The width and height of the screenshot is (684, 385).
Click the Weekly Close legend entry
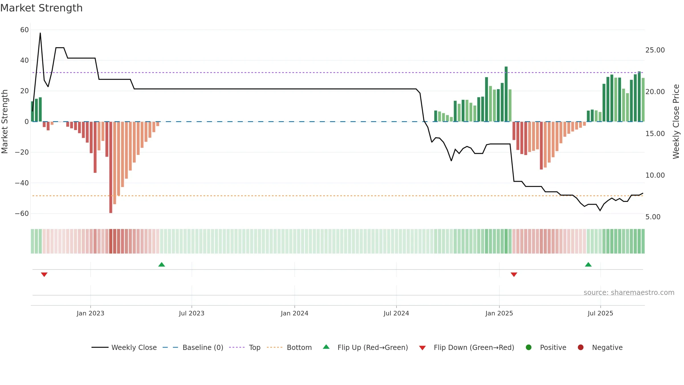tap(124, 347)
